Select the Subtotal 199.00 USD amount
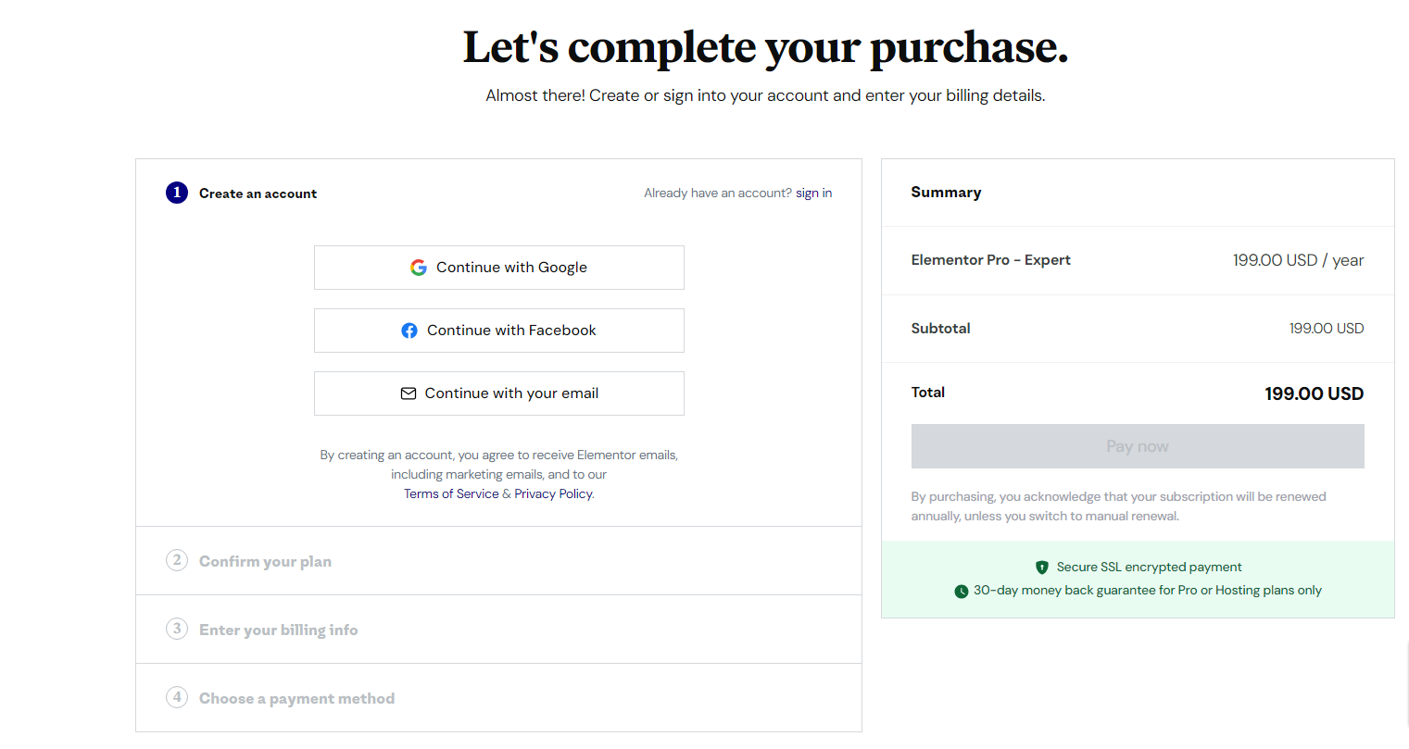 [1327, 329]
